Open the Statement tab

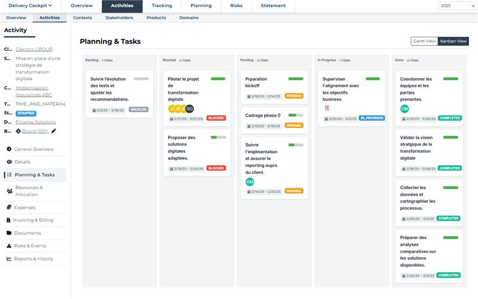[x=273, y=5]
